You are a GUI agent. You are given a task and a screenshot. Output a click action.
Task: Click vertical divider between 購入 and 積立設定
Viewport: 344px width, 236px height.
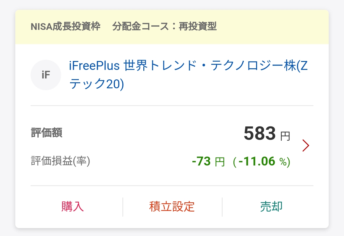pos(123,207)
